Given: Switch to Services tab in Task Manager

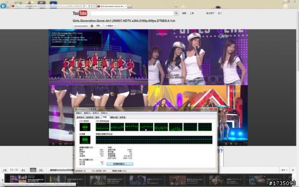Looking at the screenshot, I should 98,117.
